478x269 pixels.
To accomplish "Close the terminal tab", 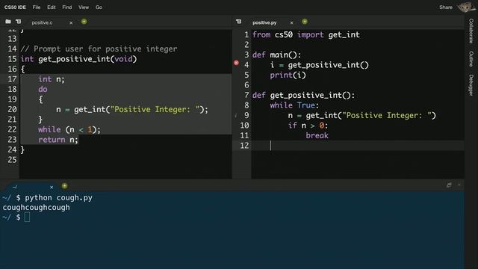I will click(x=52, y=188).
